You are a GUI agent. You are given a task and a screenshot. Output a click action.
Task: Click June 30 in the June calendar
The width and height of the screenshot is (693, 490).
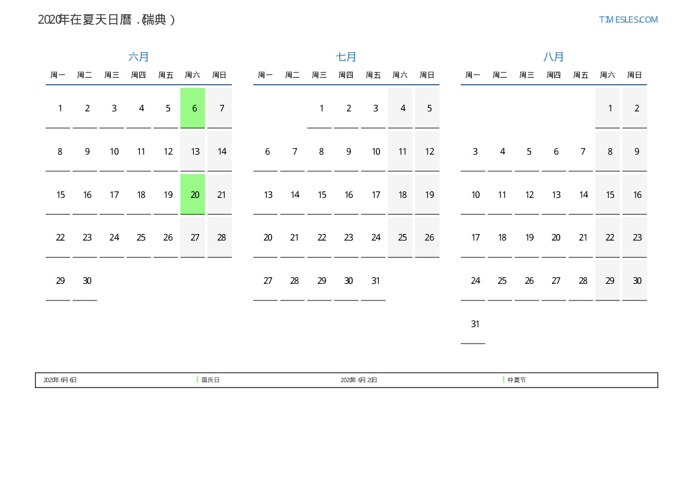pyautogui.click(x=87, y=281)
